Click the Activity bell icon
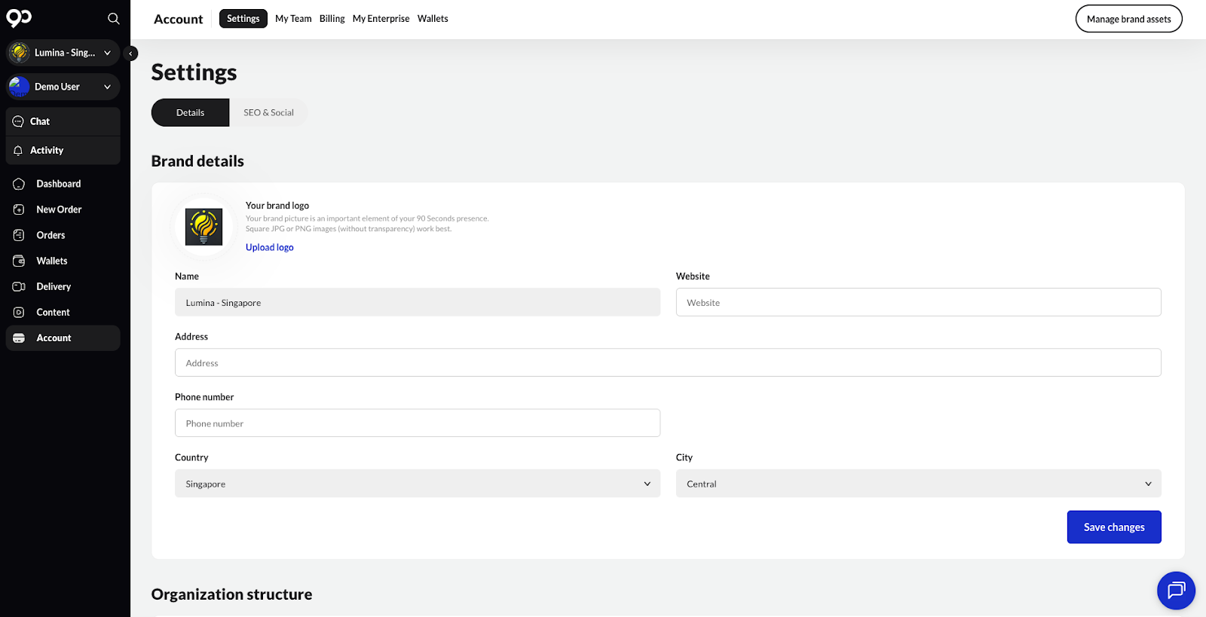This screenshot has height=617, width=1206. 18,151
